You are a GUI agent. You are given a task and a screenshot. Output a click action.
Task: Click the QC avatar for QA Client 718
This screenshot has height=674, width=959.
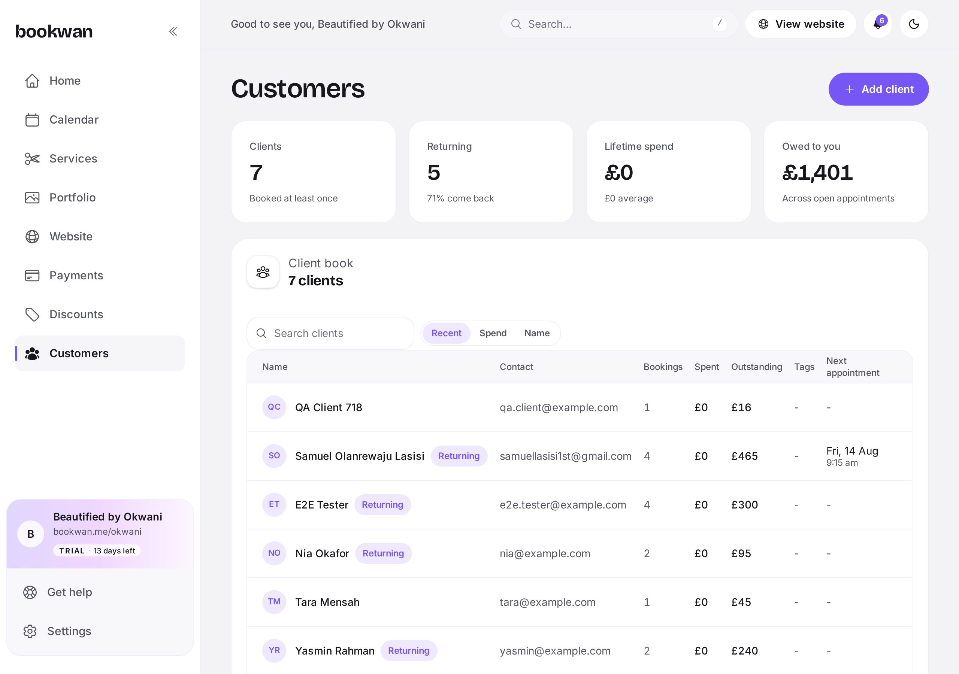[x=274, y=407]
